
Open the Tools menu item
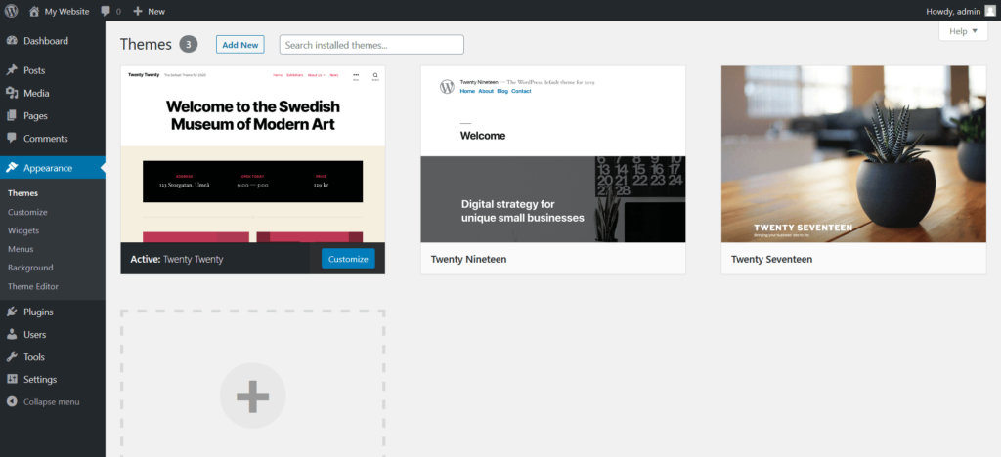[x=34, y=357]
